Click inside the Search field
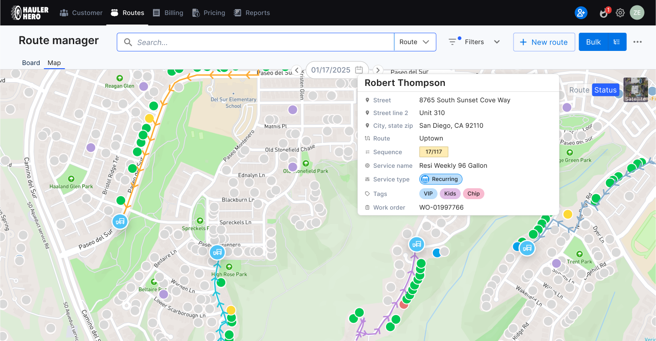 click(x=255, y=41)
